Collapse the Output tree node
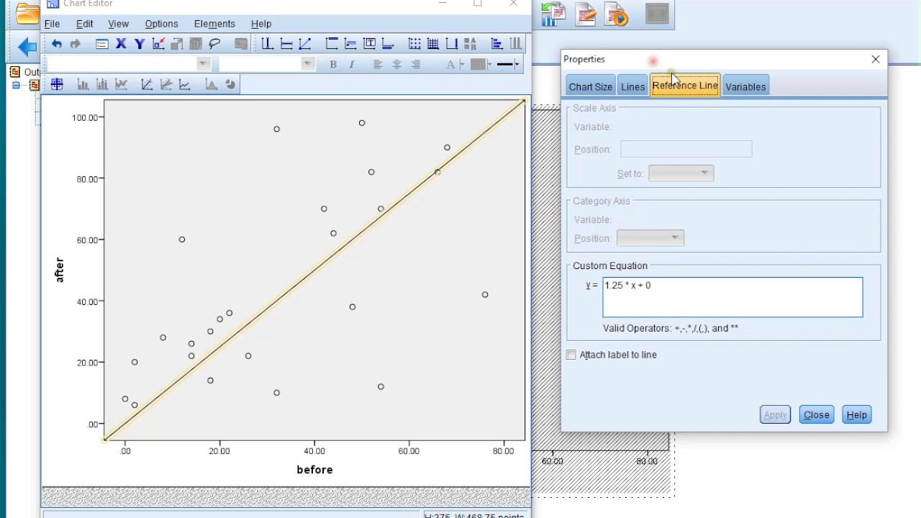921x518 pixels. 16,85
